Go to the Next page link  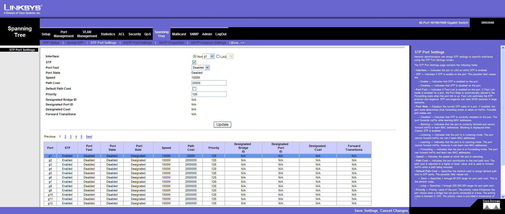[x=89, y=137]
